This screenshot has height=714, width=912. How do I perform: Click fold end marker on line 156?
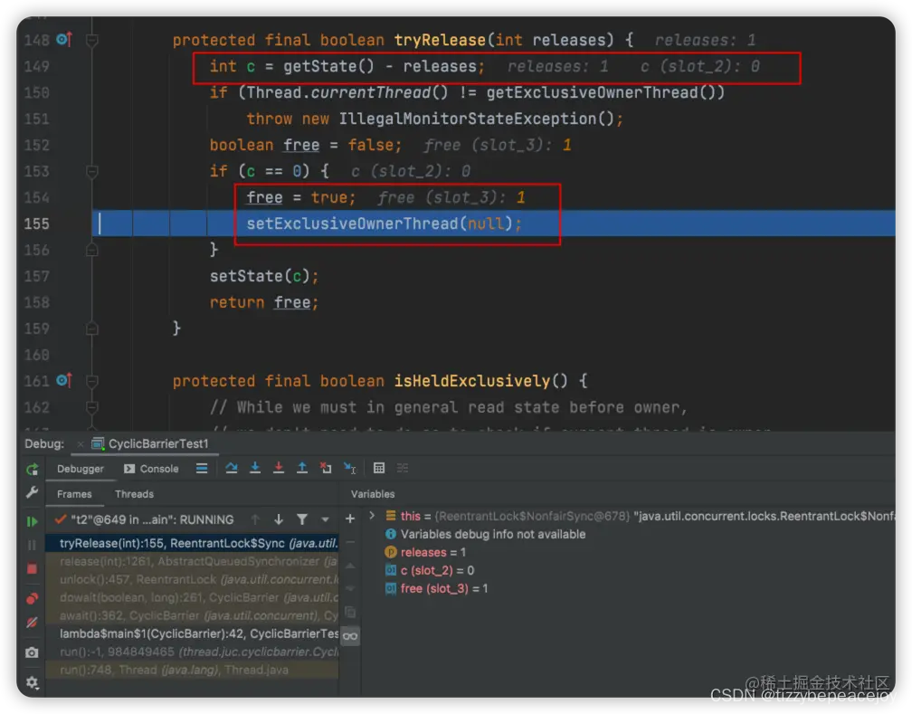(x=92, y=251)
